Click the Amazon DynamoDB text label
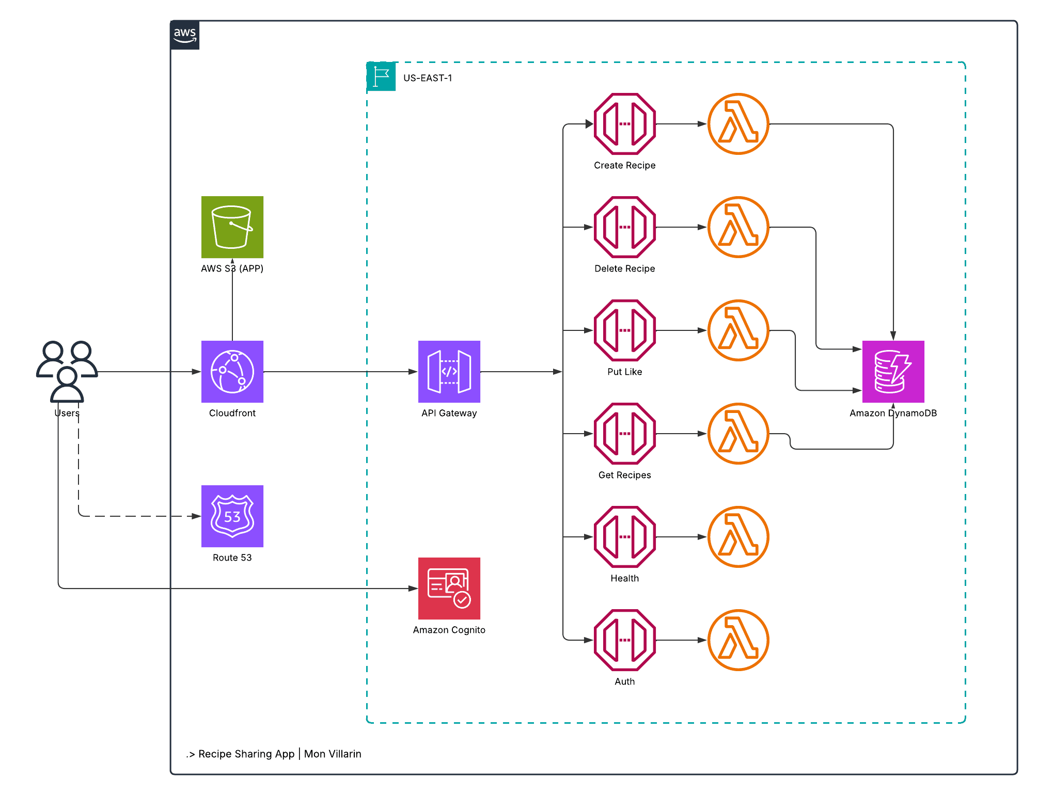This screenshot has height=795, width=1038. click(893, 413)
